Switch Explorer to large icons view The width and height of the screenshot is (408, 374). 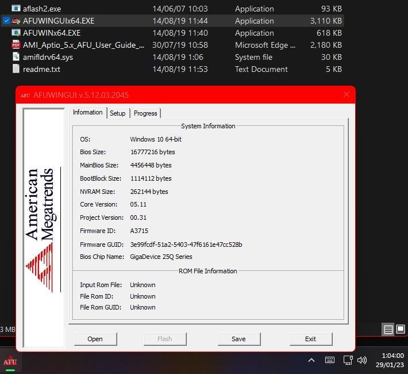click(x=401, y=330)
